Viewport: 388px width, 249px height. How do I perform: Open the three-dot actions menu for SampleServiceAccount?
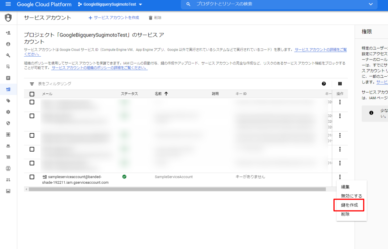pos(339,177)
